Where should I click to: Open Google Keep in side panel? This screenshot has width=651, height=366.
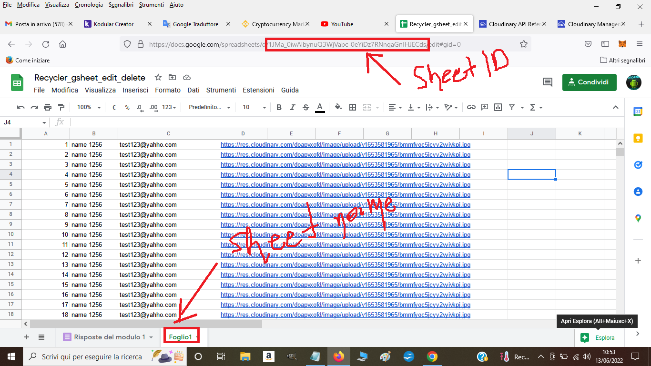pos(638,138)
